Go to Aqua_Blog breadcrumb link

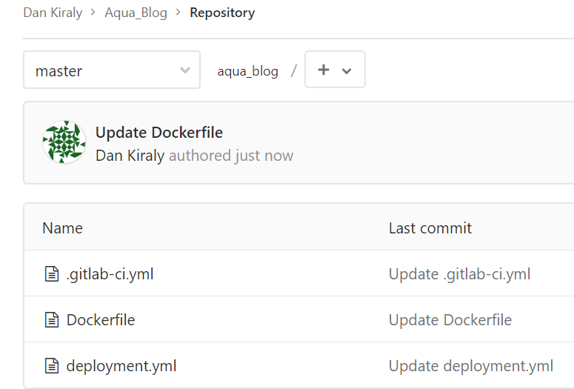(136, 13)
